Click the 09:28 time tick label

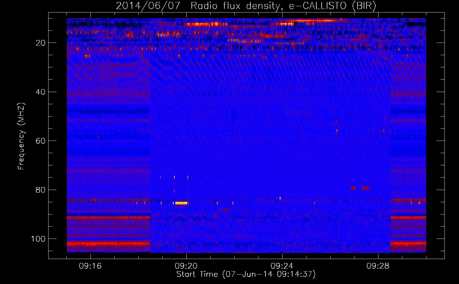click(x=378, y=266)
